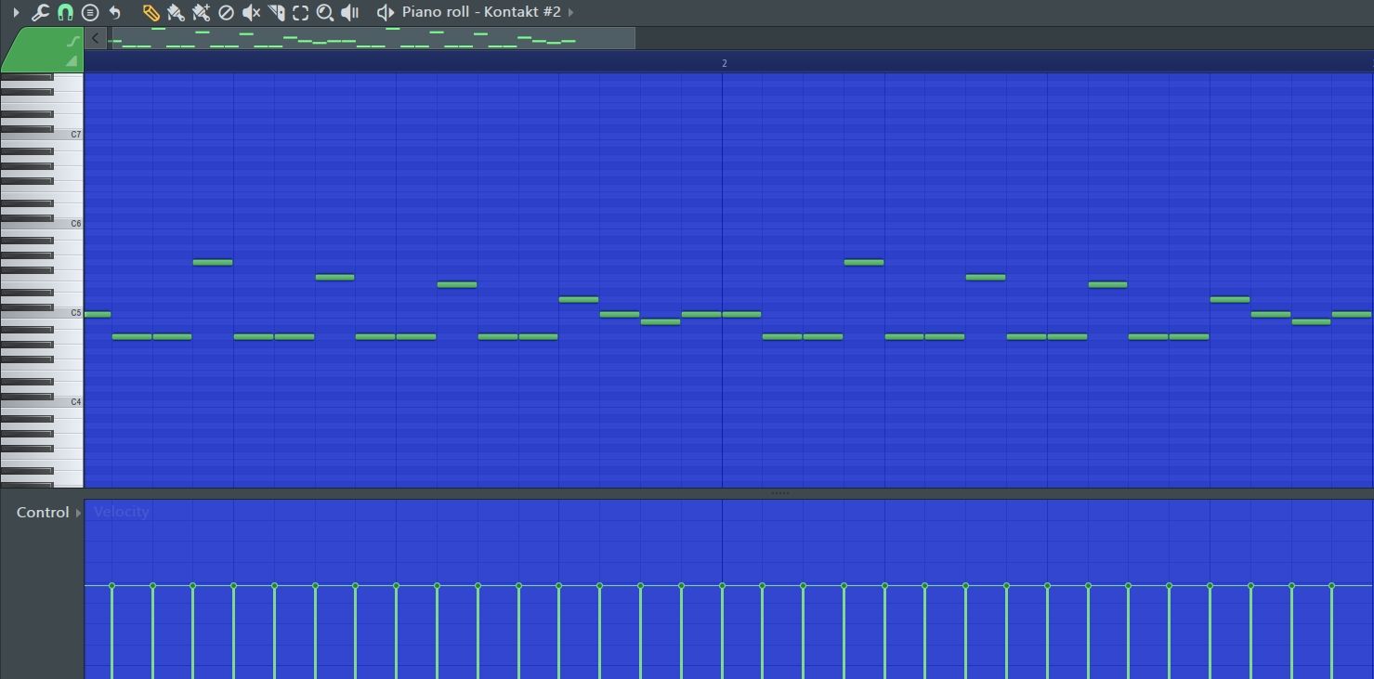
Task: Click the Velocity label in control lane
Action: pos(122,512)
